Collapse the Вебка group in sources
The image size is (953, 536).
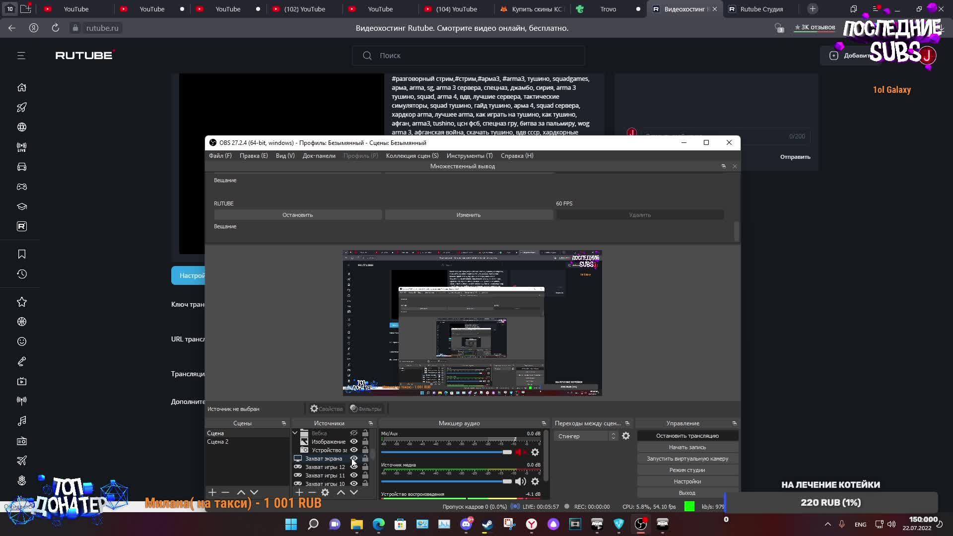(295, 433)
